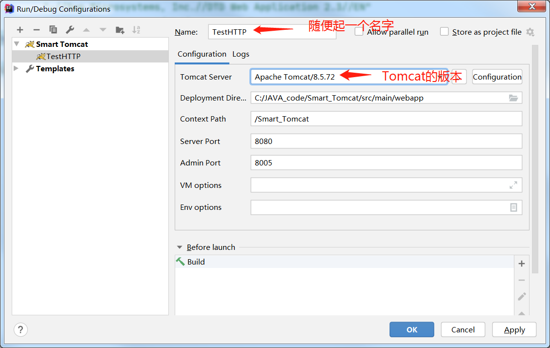Open help question mark button
550x348 pixels.
click(x=20, y=329)
